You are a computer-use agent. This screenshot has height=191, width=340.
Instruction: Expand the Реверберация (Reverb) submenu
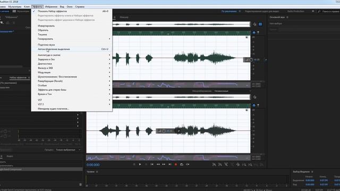(x=72, y=81)
